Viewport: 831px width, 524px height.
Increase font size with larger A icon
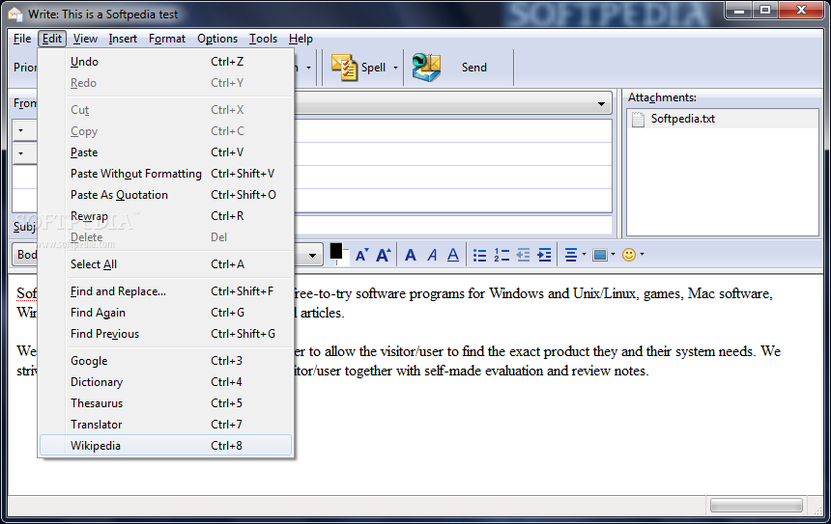click(x=384, y=255)
